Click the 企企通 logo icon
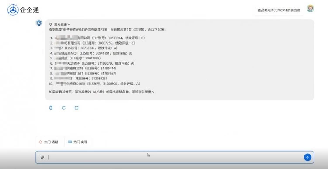This screenshot has height=169, width=328. [x=13, y=10]
